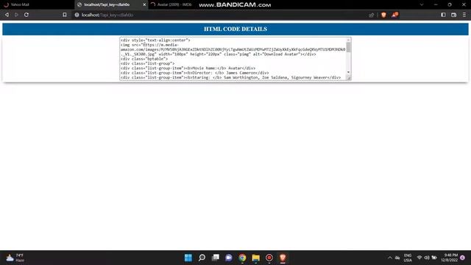Click the OneDrive cloud tray icon
471x265 pixels.
397,258
